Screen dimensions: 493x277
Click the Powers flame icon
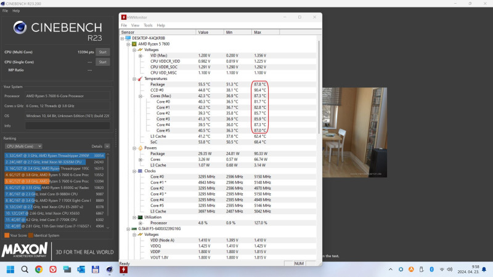tap(141, 148)
